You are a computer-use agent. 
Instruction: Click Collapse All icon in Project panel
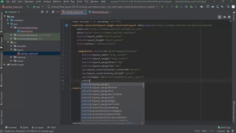point(47,12)
